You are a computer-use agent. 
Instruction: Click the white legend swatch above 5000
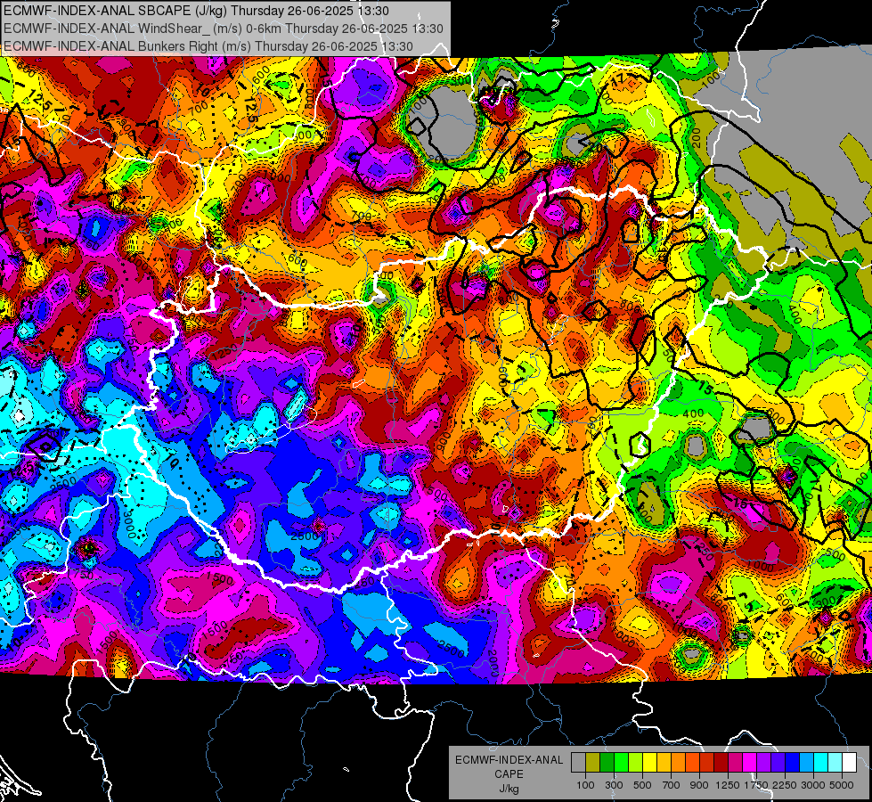click(x=849, y=762)
